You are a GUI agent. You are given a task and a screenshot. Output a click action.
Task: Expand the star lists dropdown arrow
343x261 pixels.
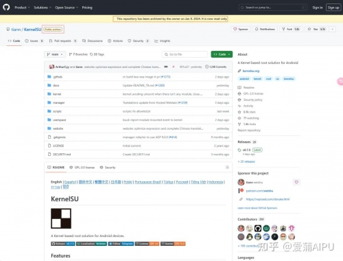[x=332, y=29]
